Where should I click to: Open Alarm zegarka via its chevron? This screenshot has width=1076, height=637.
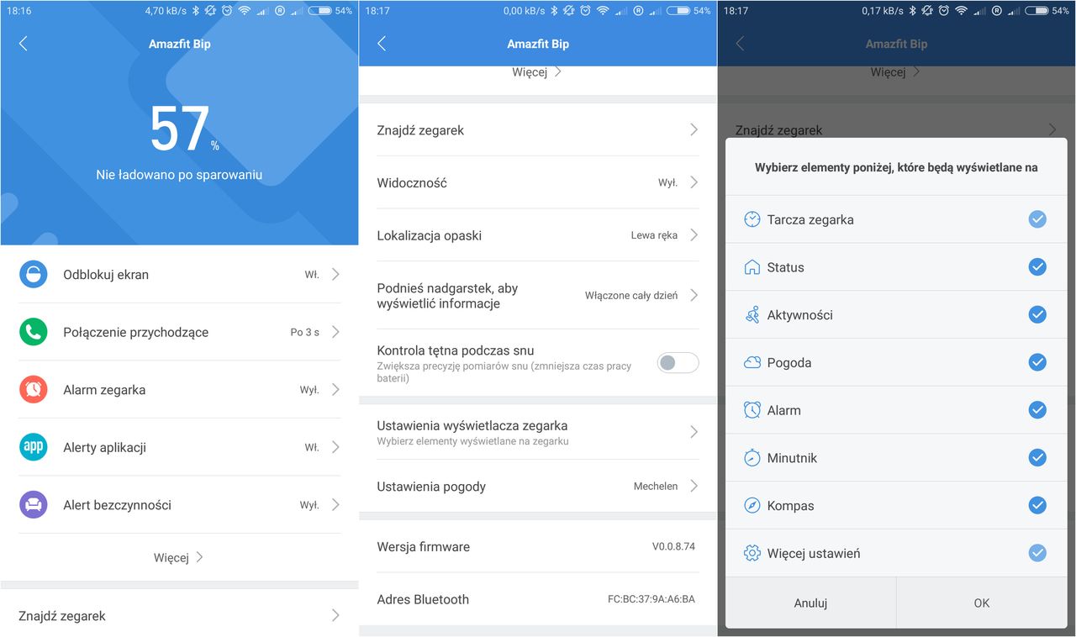pyautogui.click(x=335, y=389)
